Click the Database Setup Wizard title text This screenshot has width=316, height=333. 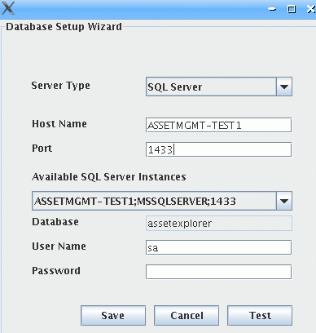64,27
